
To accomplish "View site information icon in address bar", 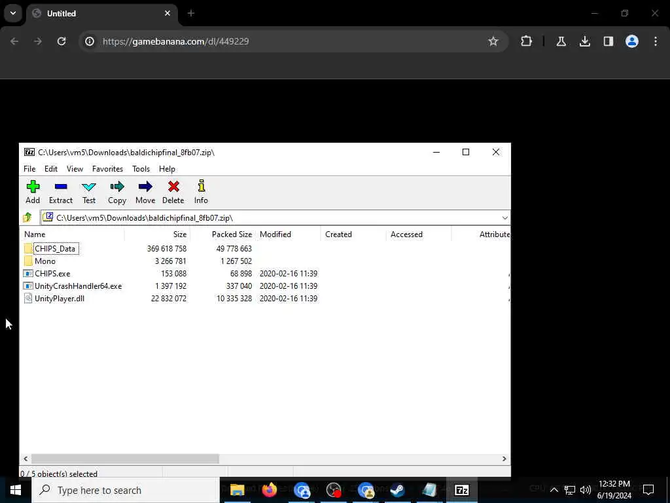I will pyautogui.click(x=90, y=41).
